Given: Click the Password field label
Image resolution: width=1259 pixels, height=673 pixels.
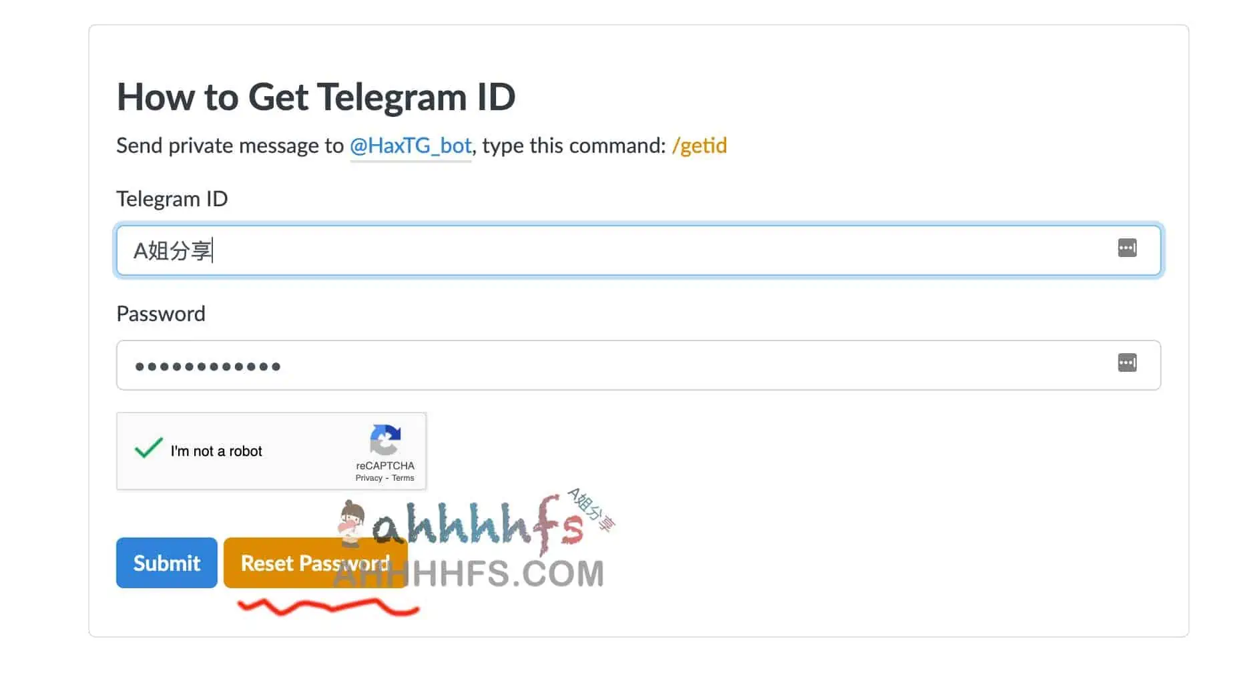Looking at the screenshot, I should (161, 314).
